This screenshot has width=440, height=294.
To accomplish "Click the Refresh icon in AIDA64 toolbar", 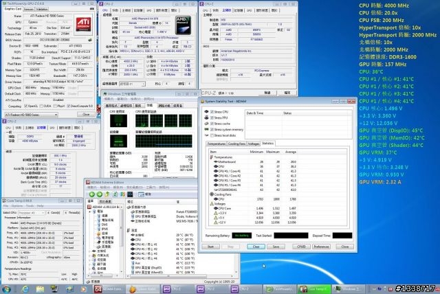I will click(x=115, y=194).
